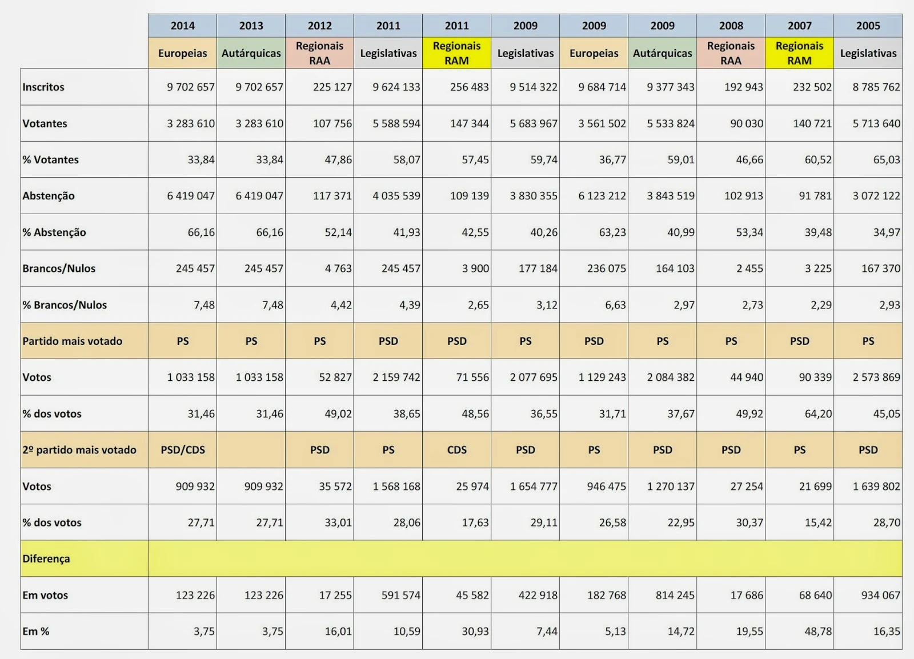This screenshot has height=659, width=914.
Task: Click the % Abstenção value 63,23
Action: coord(612,232)
